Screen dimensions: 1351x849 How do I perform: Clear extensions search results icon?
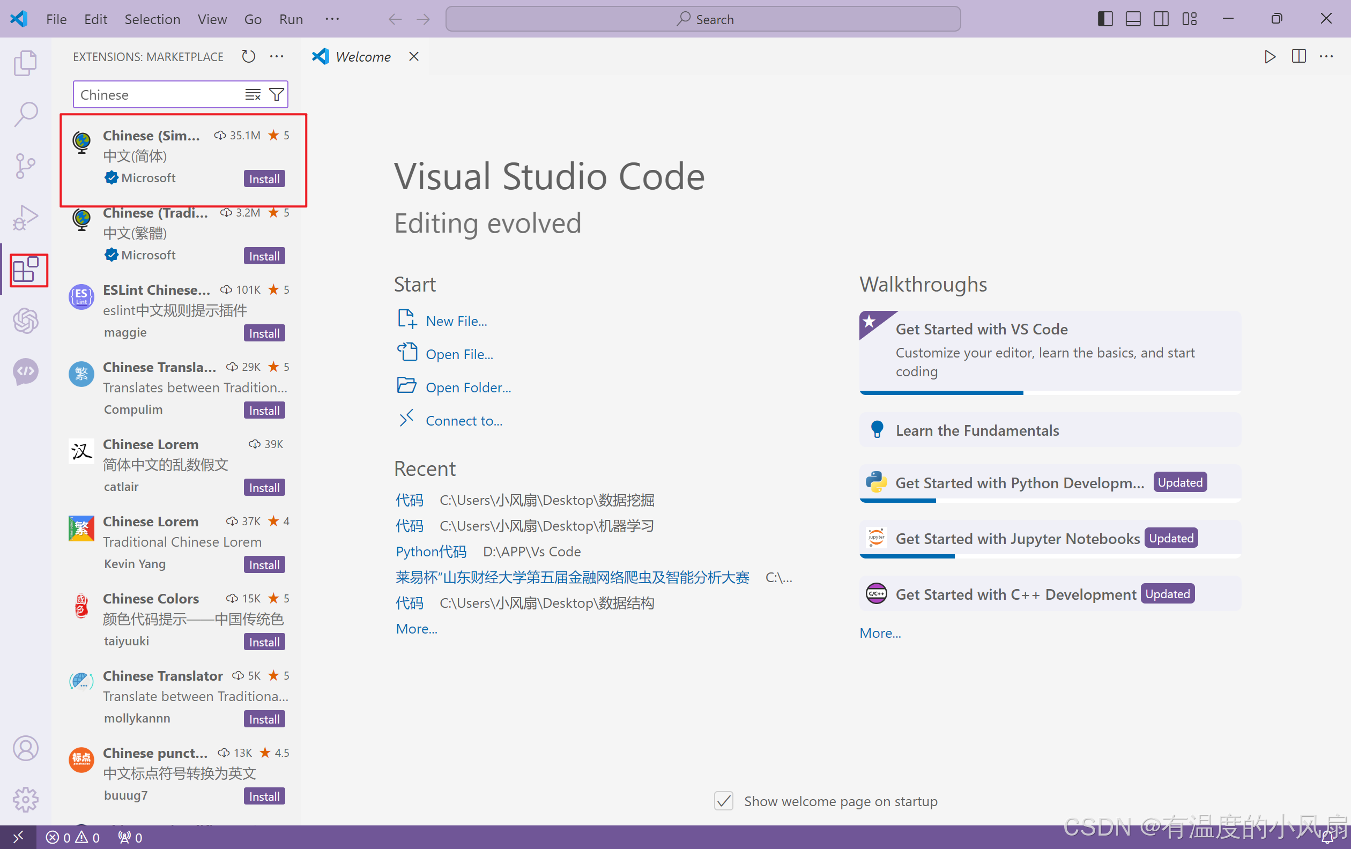coord(253,95)
